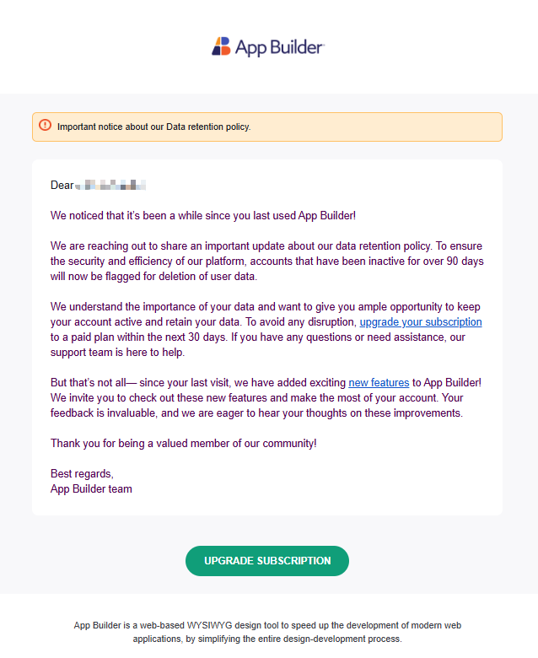The height and width of the screenshot is (658, 538).
Task: Click the red exclamation alert icon
Action: pos(45,125)
